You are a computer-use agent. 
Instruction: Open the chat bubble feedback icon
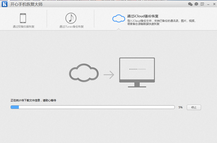point(196,4)
